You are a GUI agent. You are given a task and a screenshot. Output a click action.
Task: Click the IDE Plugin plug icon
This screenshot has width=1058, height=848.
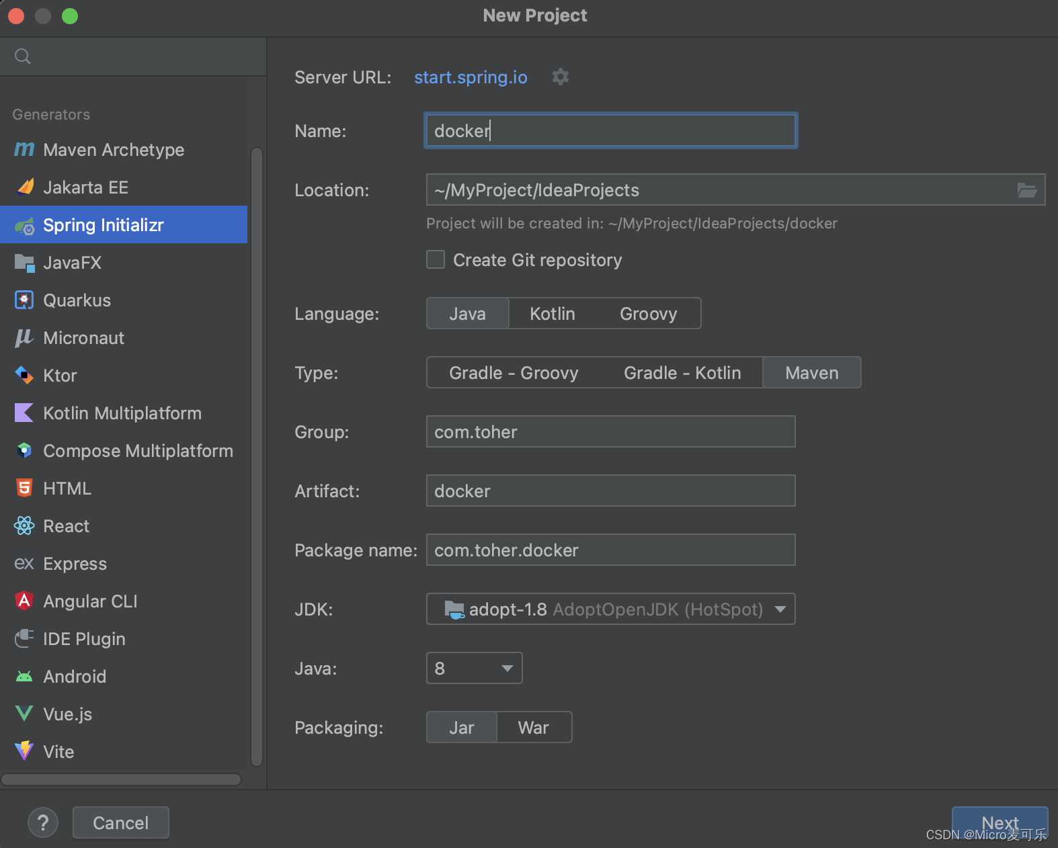pos(24,638)
